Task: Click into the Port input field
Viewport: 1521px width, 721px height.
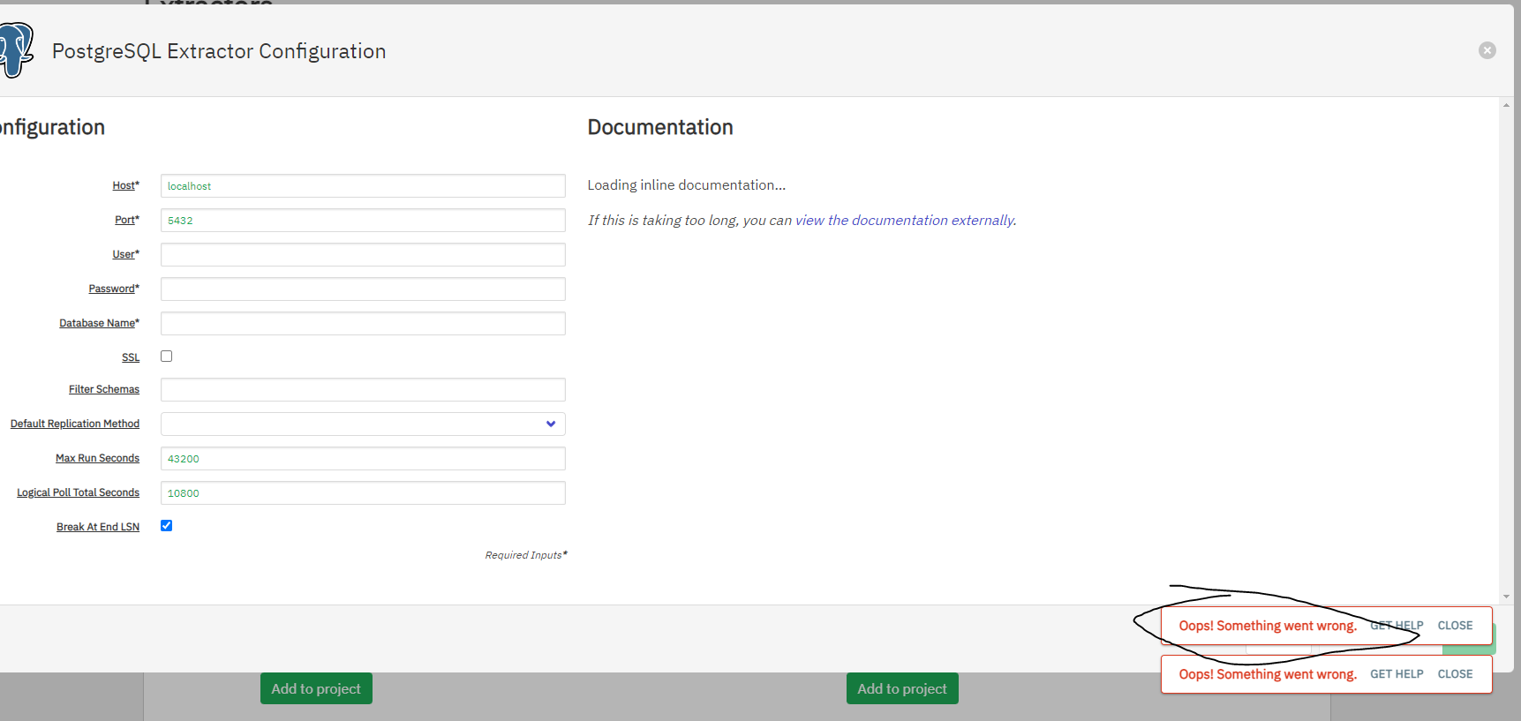Action: point(363,220)
